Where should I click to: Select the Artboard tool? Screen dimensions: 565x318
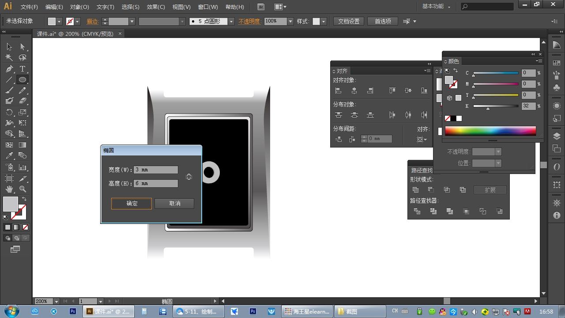coord(9,178)
